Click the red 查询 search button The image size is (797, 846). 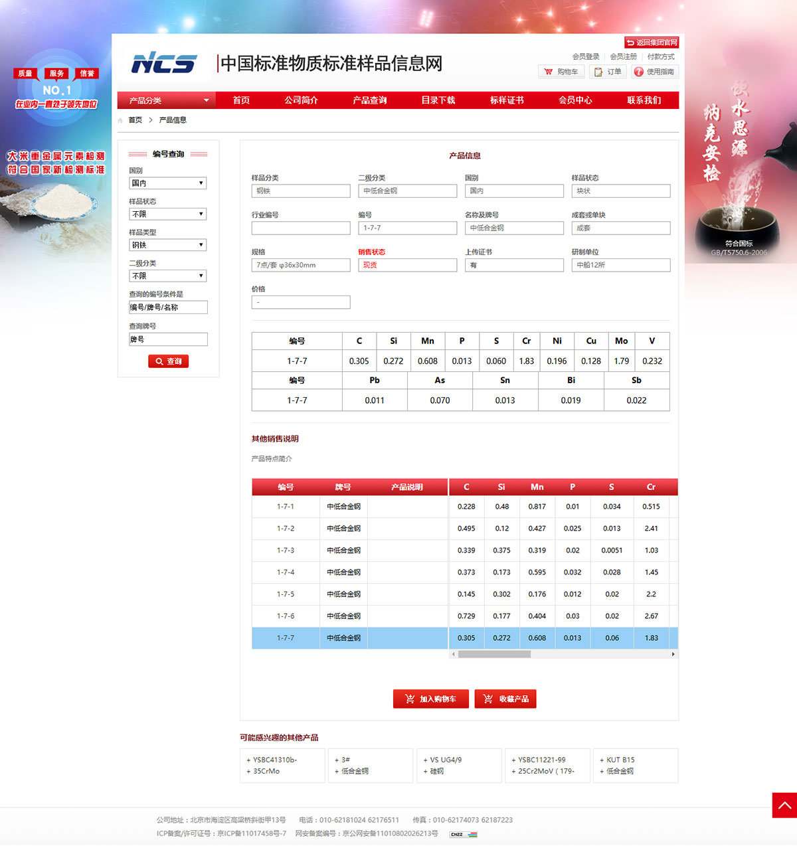click(168, 361)
